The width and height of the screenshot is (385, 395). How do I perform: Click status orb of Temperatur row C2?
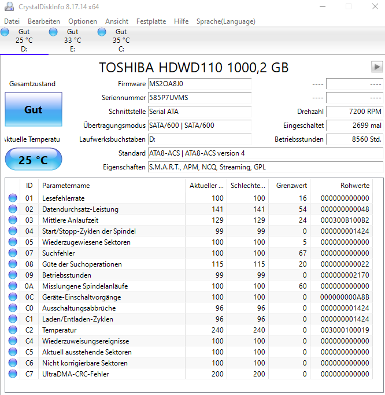point(13,330)
